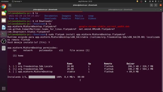Switch to the first terminal tab
This screenshot has width=163, height=92.
pos(45,10)
